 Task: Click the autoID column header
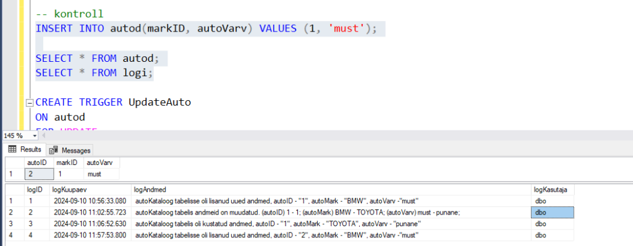(39, 163)
